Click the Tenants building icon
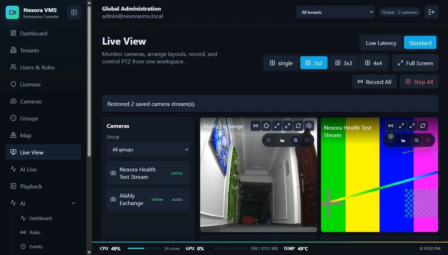This screenshot has width=448, height=255. click(13, 50)
